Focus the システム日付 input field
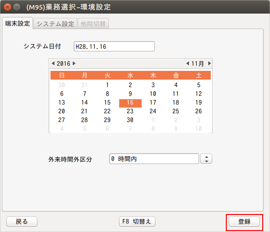The width and height of the screenshot is (270, 232). pos(114,47)
